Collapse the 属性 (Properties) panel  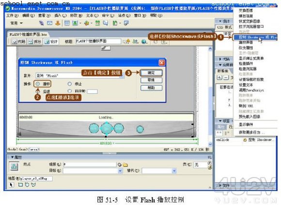point(13,157)
